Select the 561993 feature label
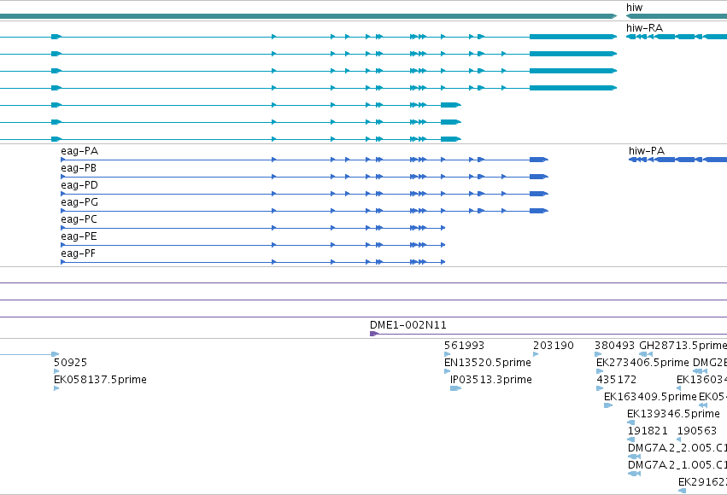 pyautogui.click(x=464, y=346)
